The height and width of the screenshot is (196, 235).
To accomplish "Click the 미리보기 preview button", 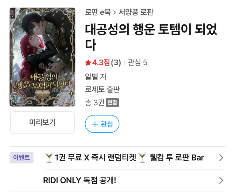I will coord(43,123).
